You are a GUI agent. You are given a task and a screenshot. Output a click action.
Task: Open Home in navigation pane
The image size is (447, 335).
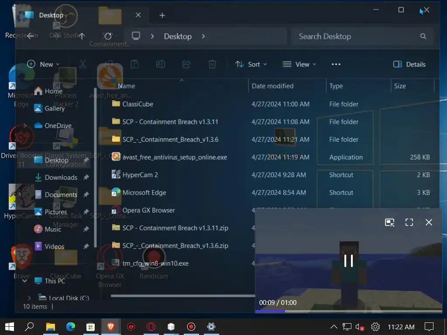54,91
